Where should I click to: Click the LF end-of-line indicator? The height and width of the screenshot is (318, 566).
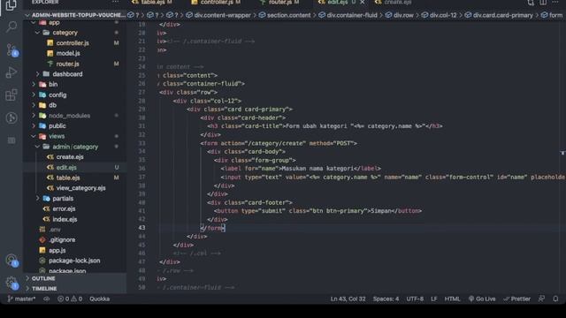[434, 299]
